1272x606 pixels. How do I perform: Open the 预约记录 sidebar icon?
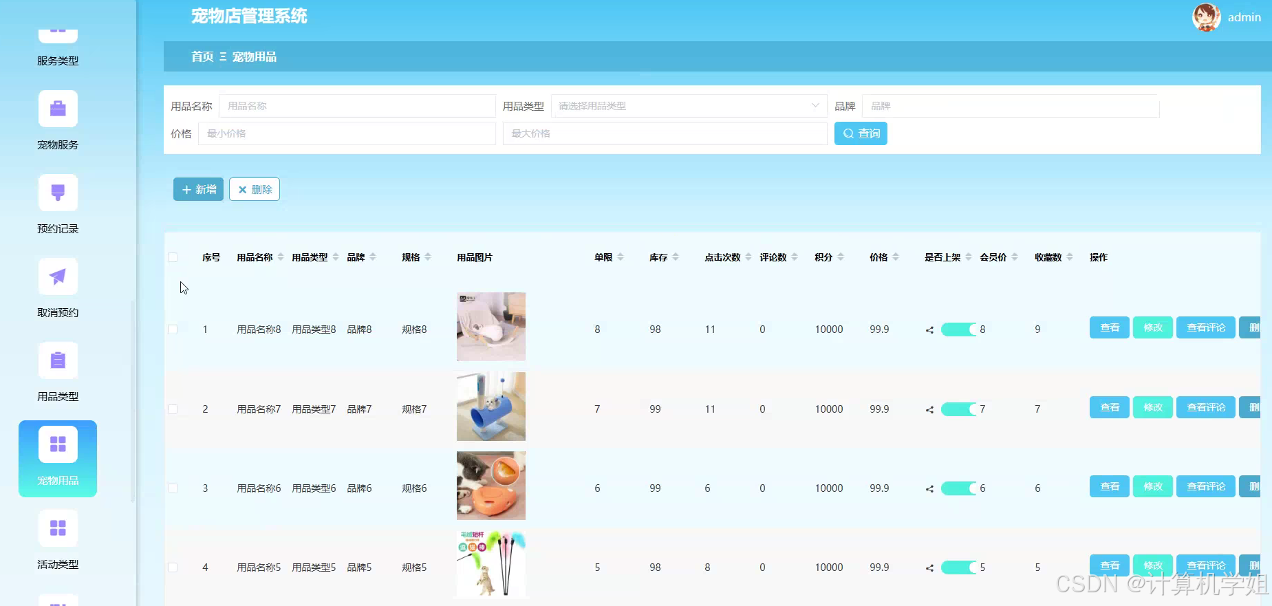[58, 193]
